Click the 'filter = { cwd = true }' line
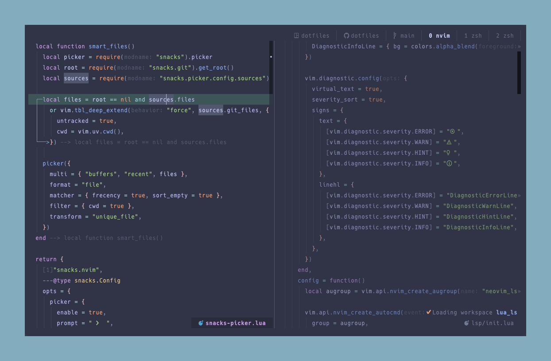The width and height of the screenshot is (551, 361). (92, 206)
